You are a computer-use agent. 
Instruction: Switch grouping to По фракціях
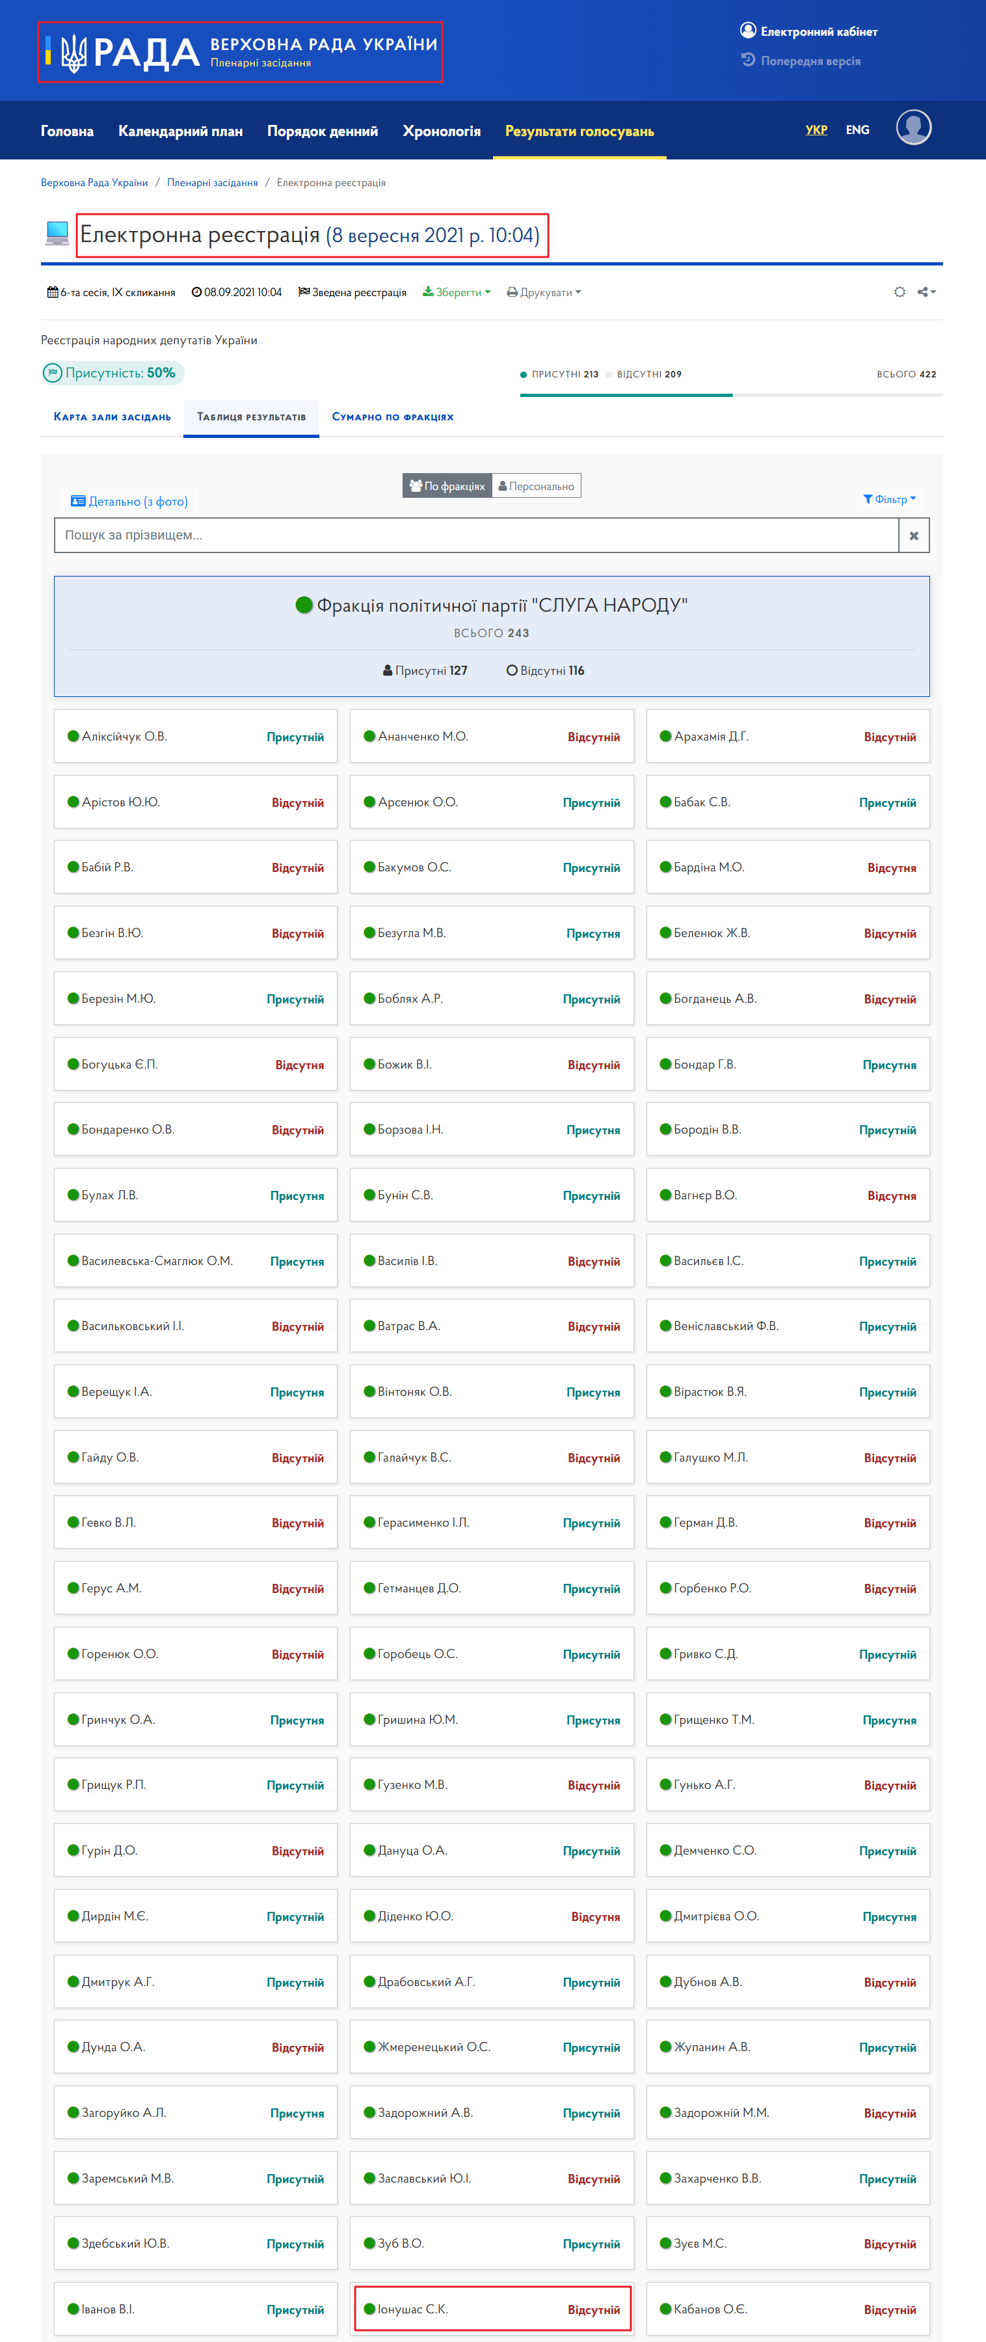447,485
